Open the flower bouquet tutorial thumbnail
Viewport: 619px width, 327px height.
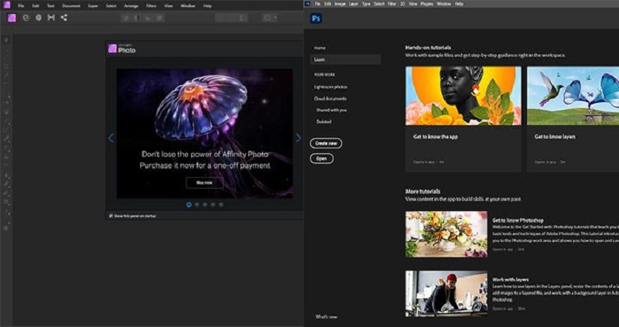click(x=446, y=234)
